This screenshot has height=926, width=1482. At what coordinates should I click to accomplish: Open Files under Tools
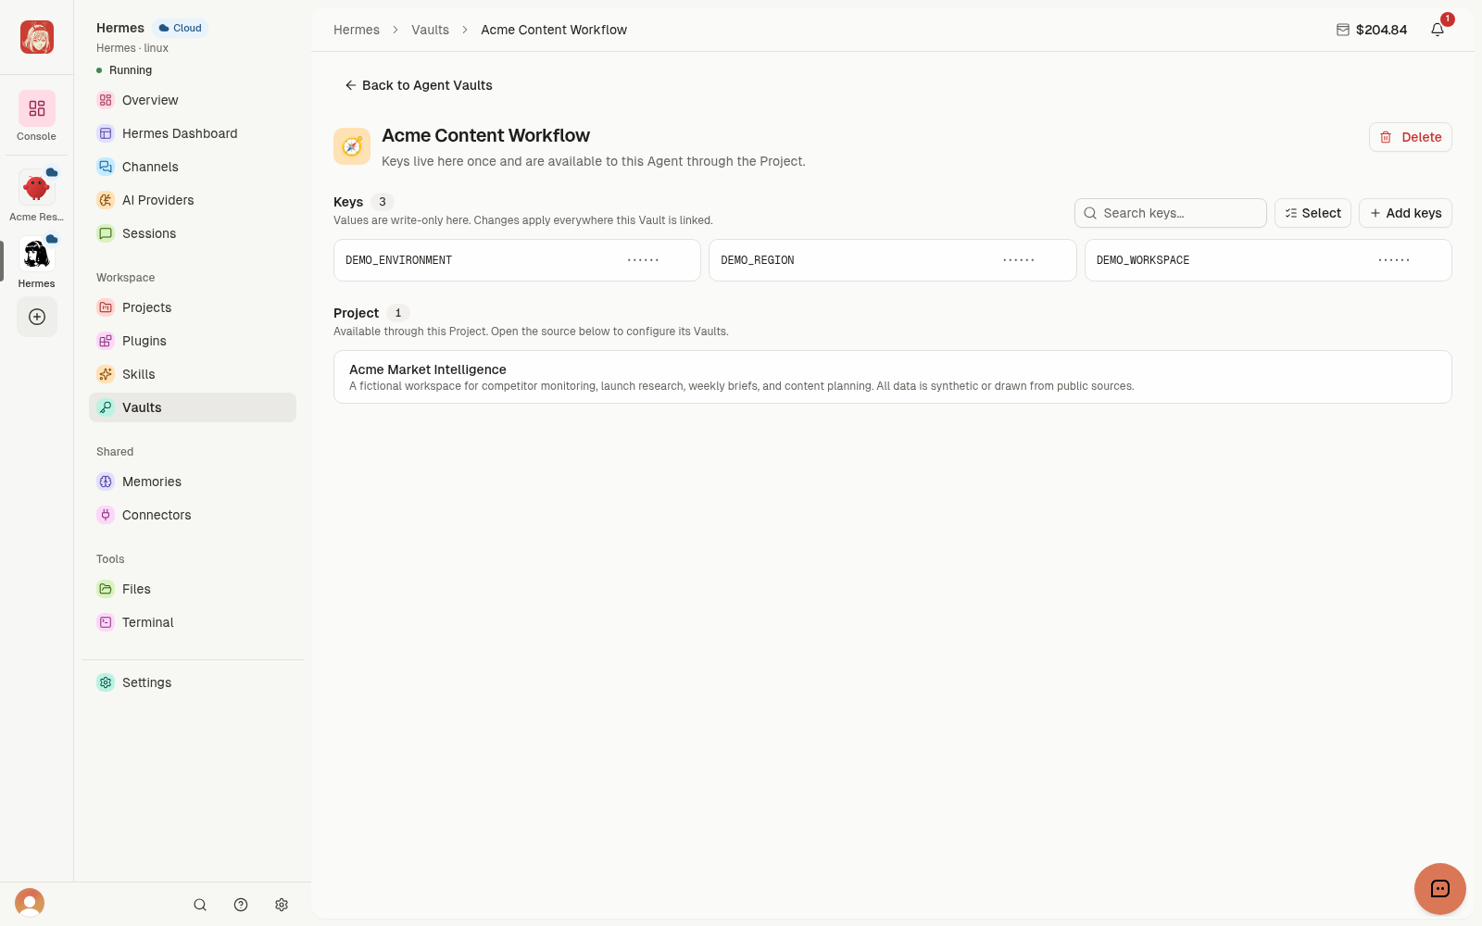[x=193, y=589]
